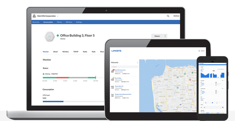Click the access point device thumbnail
The height and width of the screenshot is (121, 235).
pyautogui.click(x=49, y=37)
